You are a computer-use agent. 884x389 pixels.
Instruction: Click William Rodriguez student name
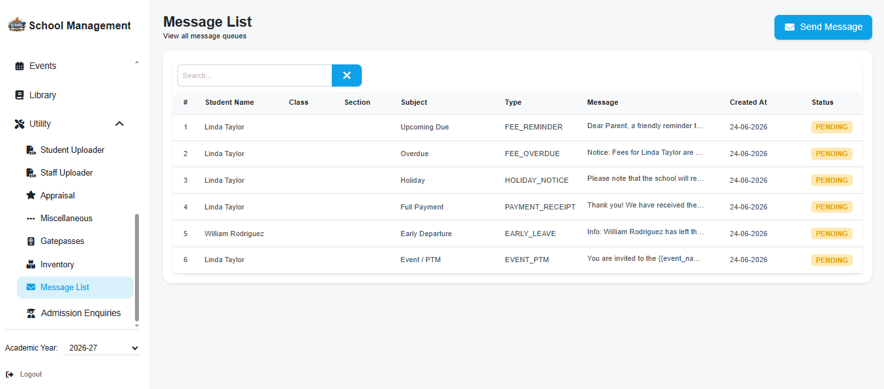(x=234, y=234)
